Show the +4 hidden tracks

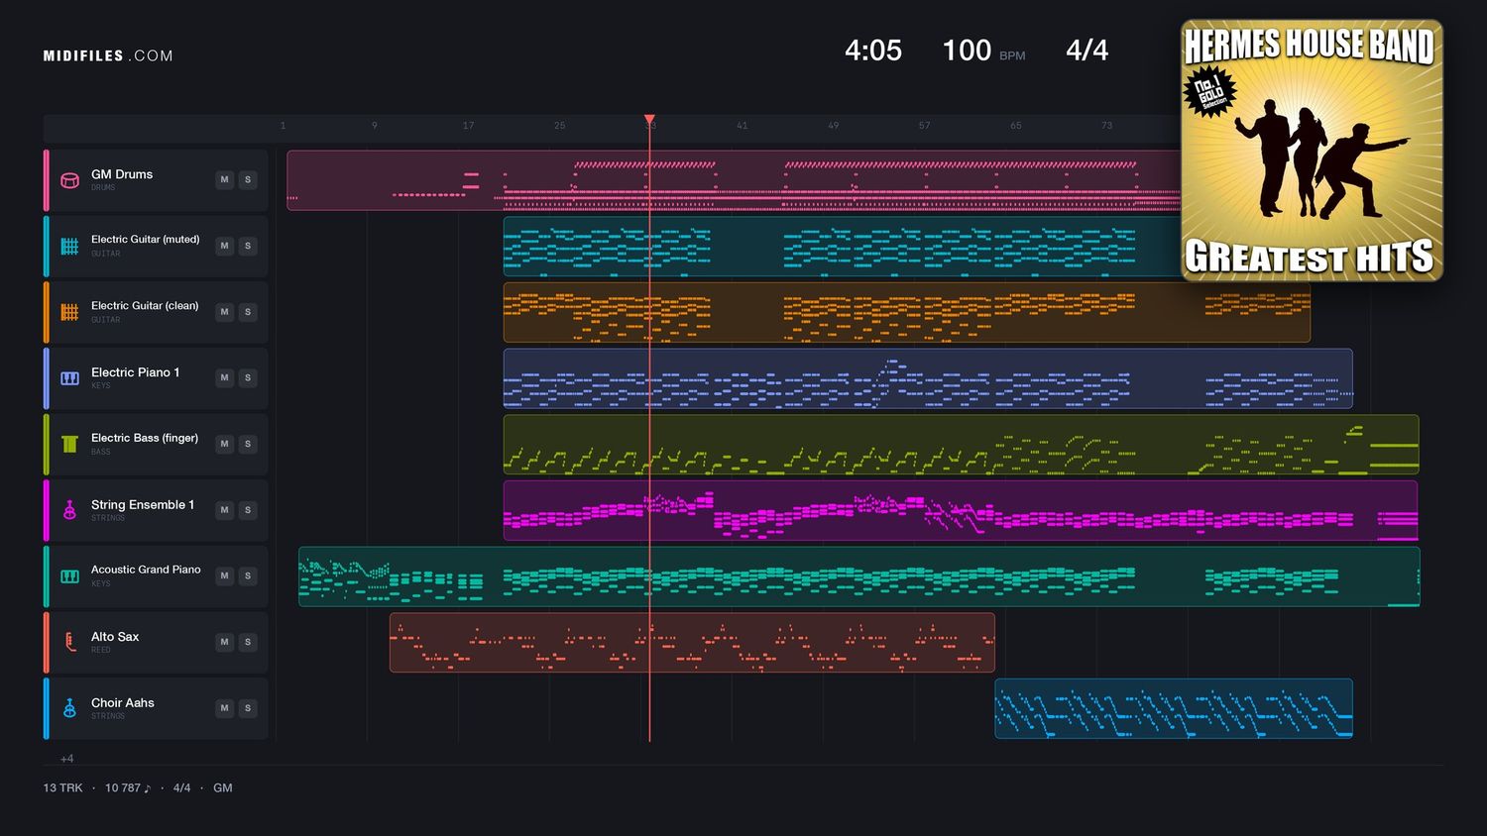[x=66, y=759]
